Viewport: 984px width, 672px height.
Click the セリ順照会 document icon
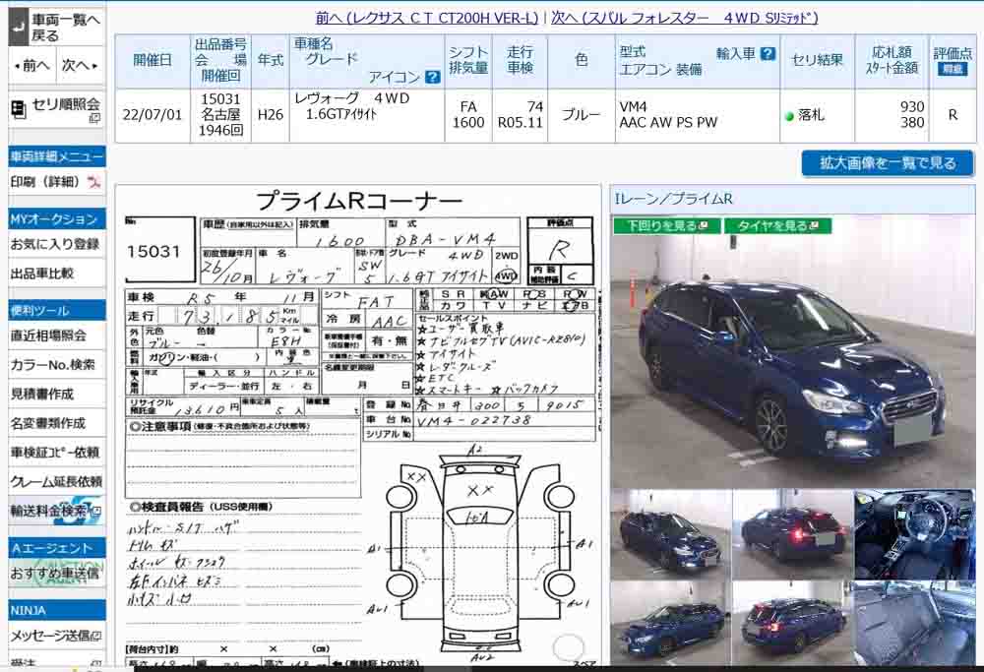coord(19,110)
